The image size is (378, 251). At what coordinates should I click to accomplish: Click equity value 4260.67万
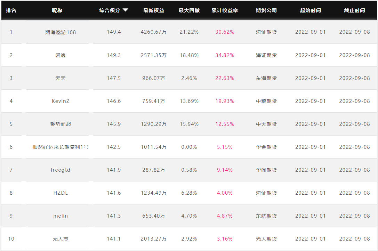(154, 32)
